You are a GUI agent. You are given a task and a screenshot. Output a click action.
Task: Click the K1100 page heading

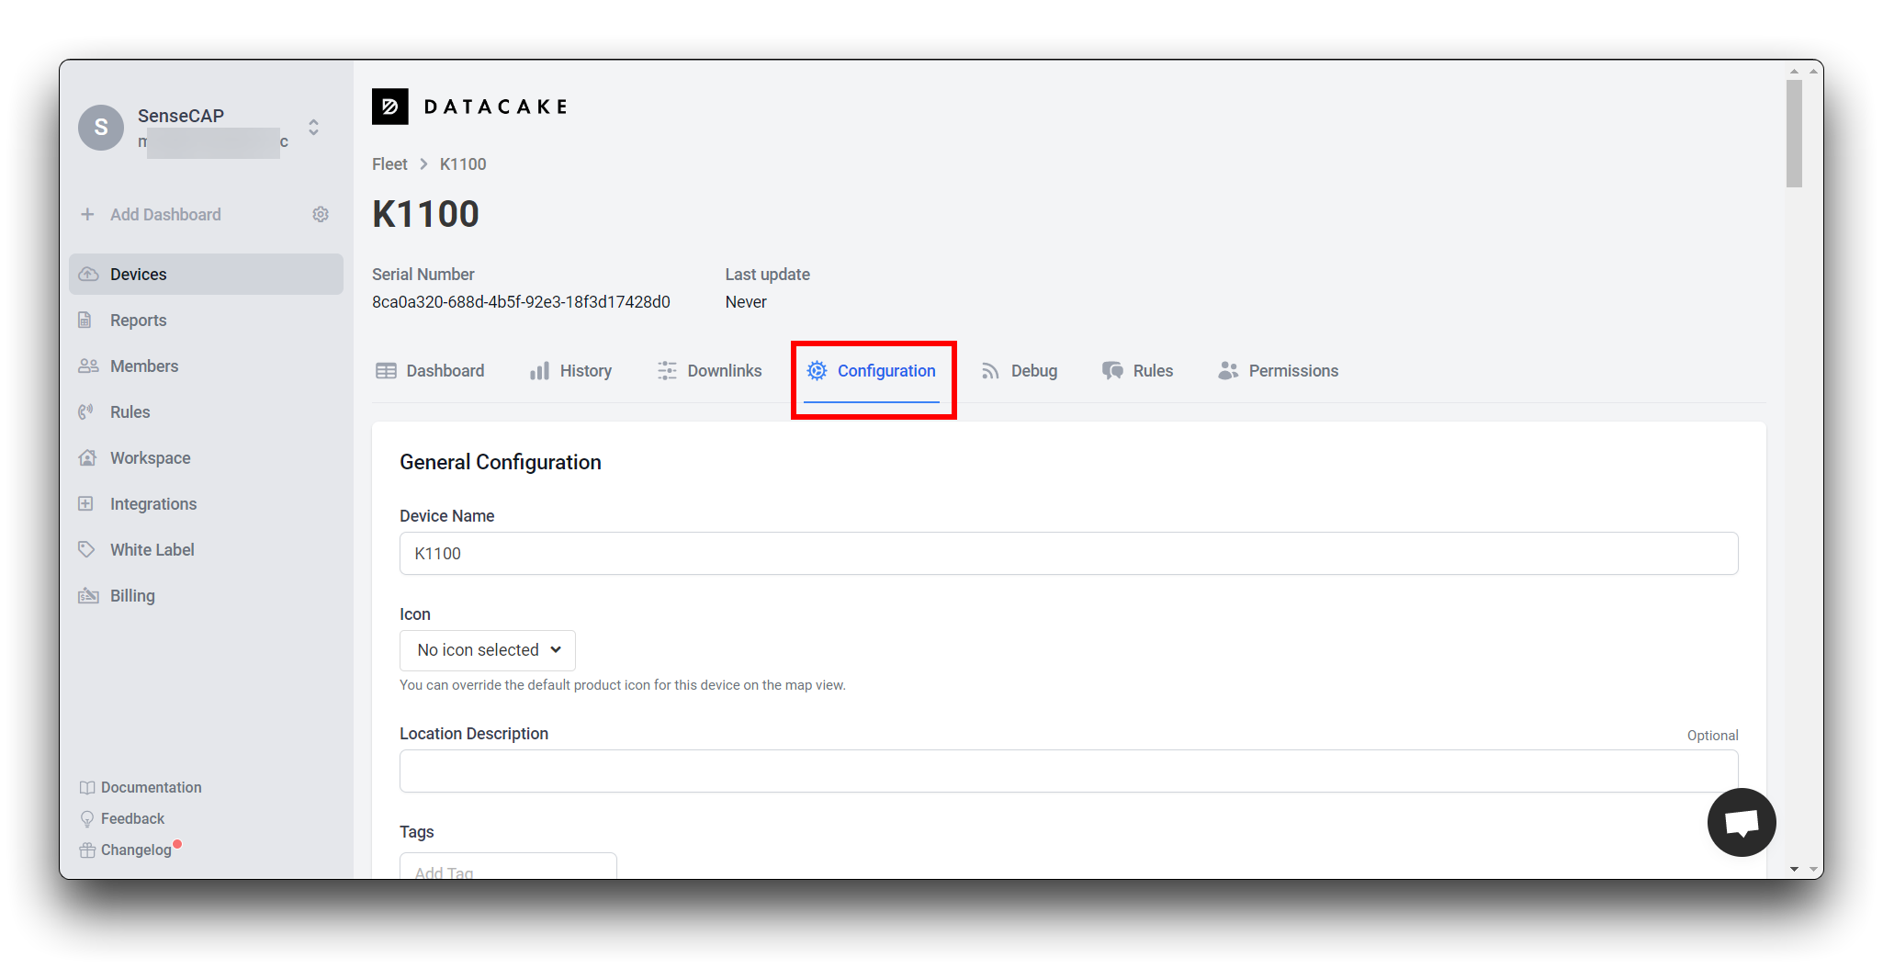[425, 214]
